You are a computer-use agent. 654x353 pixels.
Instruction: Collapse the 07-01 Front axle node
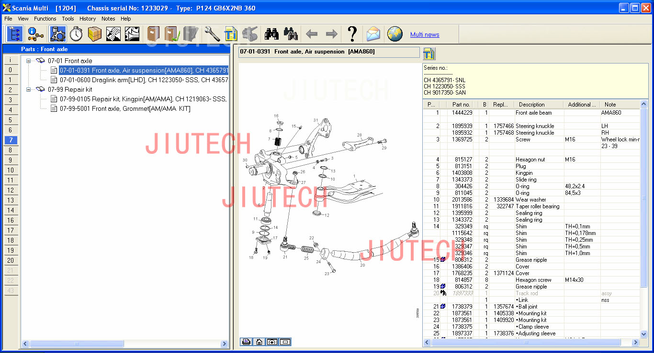coord(29,61)
